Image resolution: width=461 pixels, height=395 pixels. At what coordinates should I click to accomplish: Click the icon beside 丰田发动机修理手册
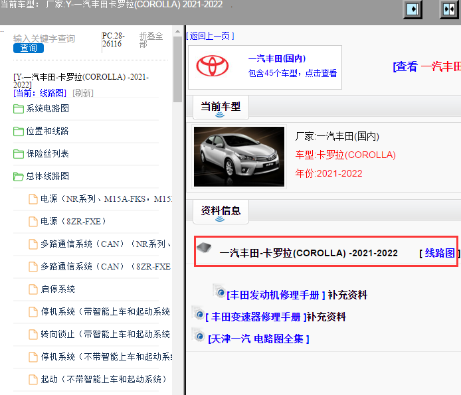tap(219, 291)
